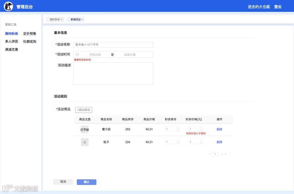Click 秒杀价格 stepper for 餐巾纸

point(195,129)
